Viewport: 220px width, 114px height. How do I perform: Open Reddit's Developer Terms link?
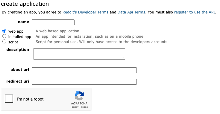pos(85,12)
